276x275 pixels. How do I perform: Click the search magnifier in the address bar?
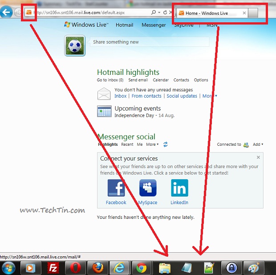(x=154, y=12)
